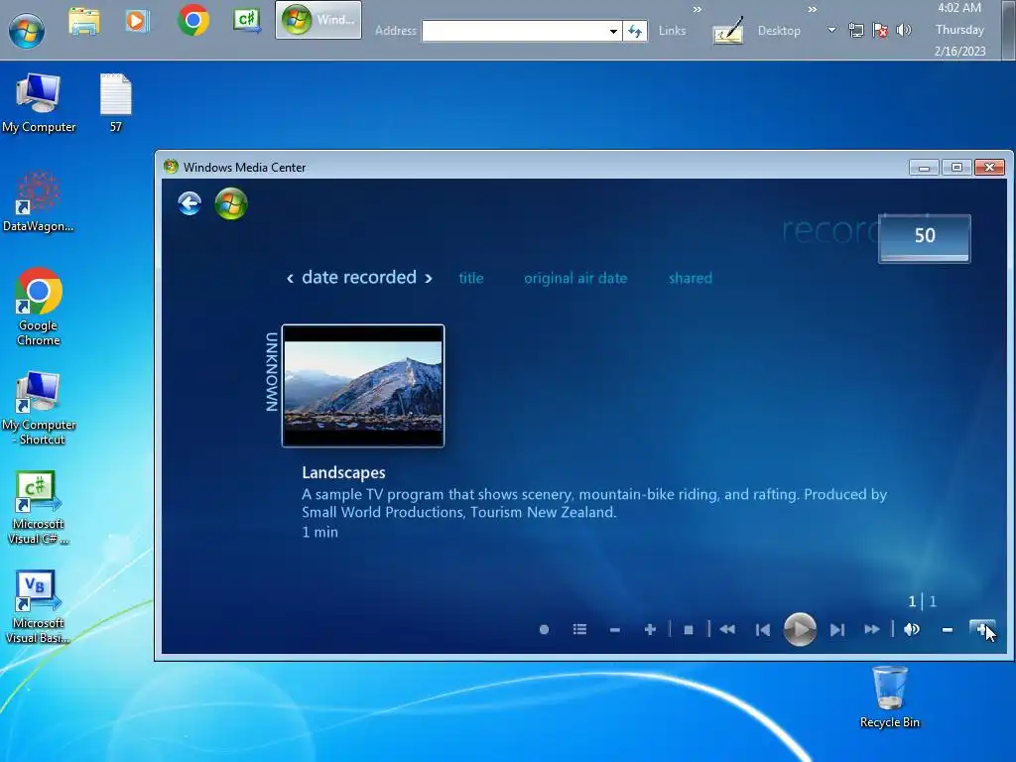Select the Recycle Bin icon
Image resolution: width=1016 pixels, height=762 pixels.
[890, 698]
